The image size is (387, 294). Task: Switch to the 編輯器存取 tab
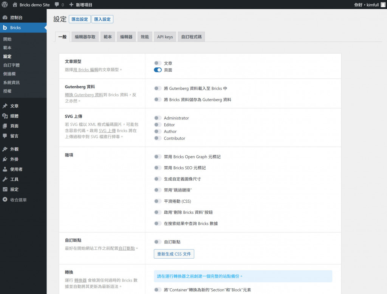click(85, 37)
